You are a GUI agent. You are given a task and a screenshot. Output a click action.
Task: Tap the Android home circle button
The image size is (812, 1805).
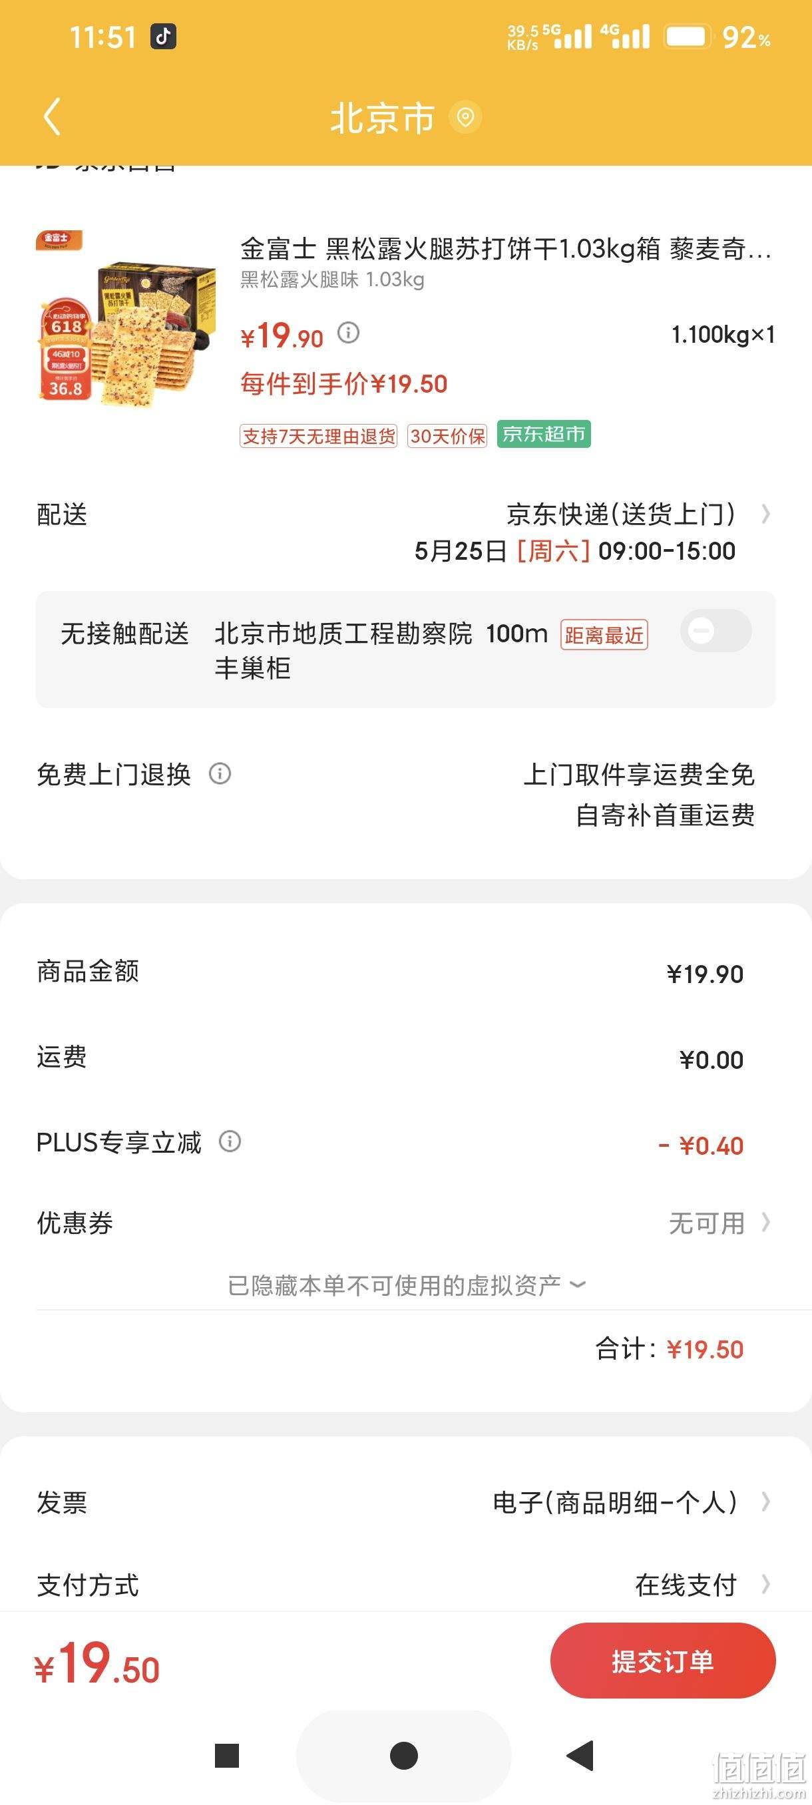pyautogui.click(x=403, y=1755)
